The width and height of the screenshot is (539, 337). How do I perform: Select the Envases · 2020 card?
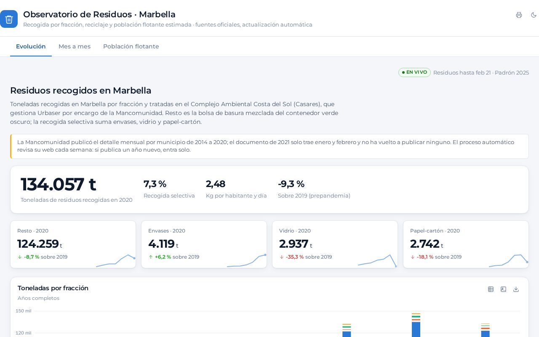(x=204, y=244)
